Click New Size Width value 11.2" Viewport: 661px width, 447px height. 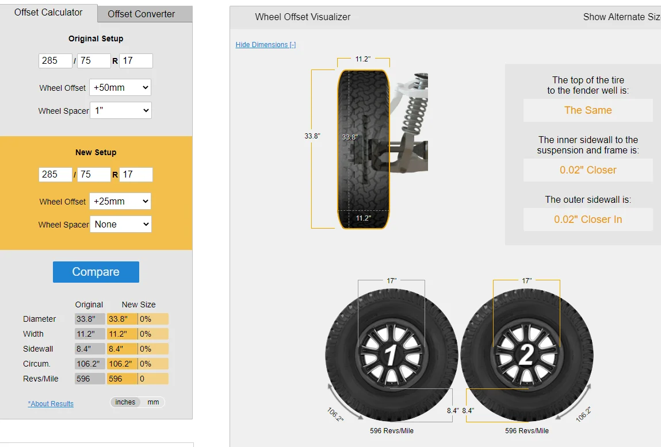(x=122, y=334)
